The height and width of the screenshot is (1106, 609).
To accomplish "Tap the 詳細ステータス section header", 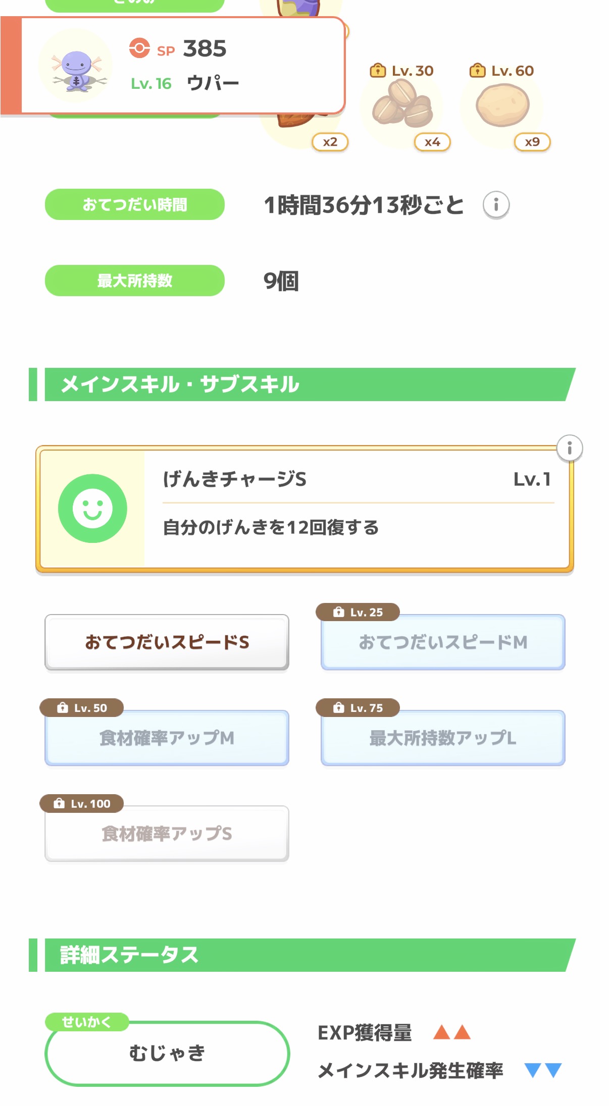I will 303,955.
